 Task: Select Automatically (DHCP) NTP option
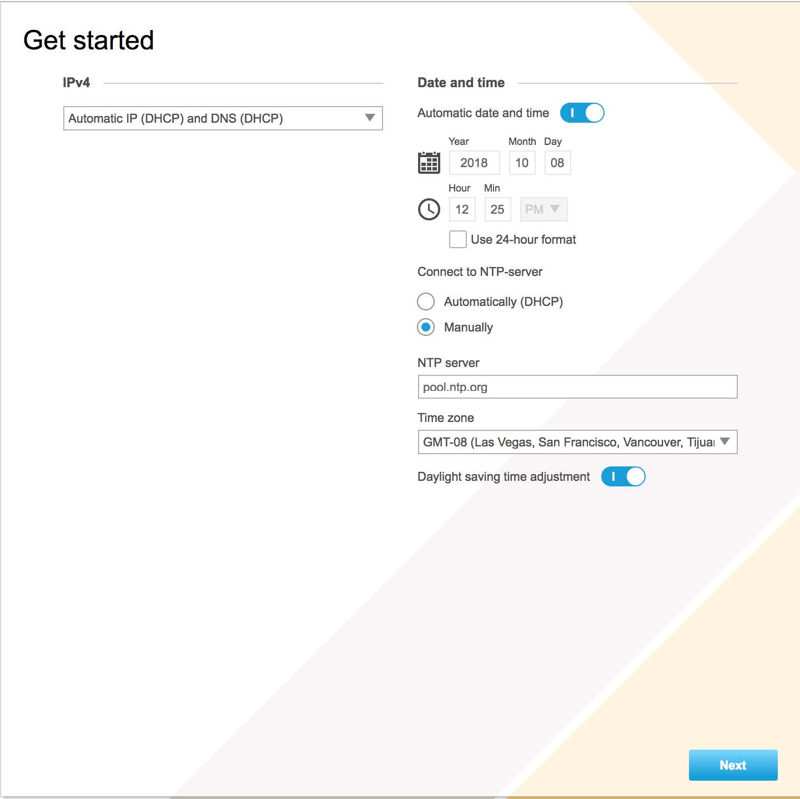click(426, 301)
